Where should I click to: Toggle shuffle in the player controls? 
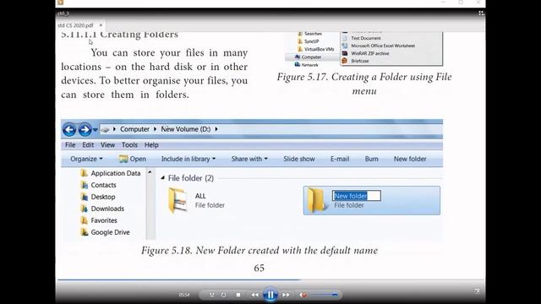coord(211,295)
